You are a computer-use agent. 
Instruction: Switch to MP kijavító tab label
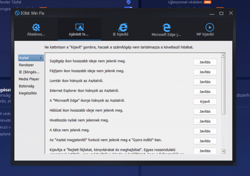click(205, 34)
